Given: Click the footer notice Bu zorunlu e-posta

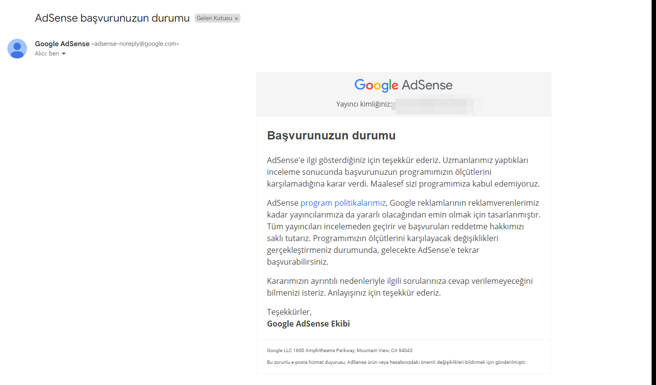Looking at the screenshot, I should [396, 362].
